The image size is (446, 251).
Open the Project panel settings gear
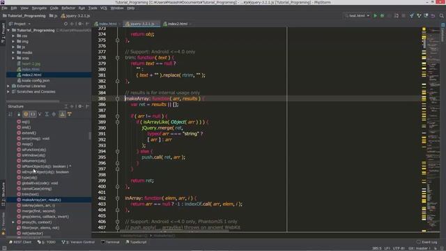click(x=80, y=24)
